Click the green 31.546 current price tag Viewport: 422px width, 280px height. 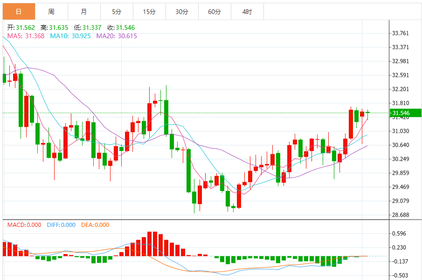pyautogui.click(x=406, y=113)
